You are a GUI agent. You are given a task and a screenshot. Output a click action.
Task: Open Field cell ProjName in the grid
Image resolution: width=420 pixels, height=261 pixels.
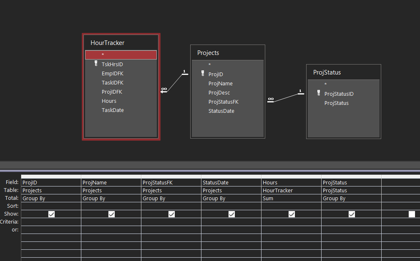click(x=111, y=182)
